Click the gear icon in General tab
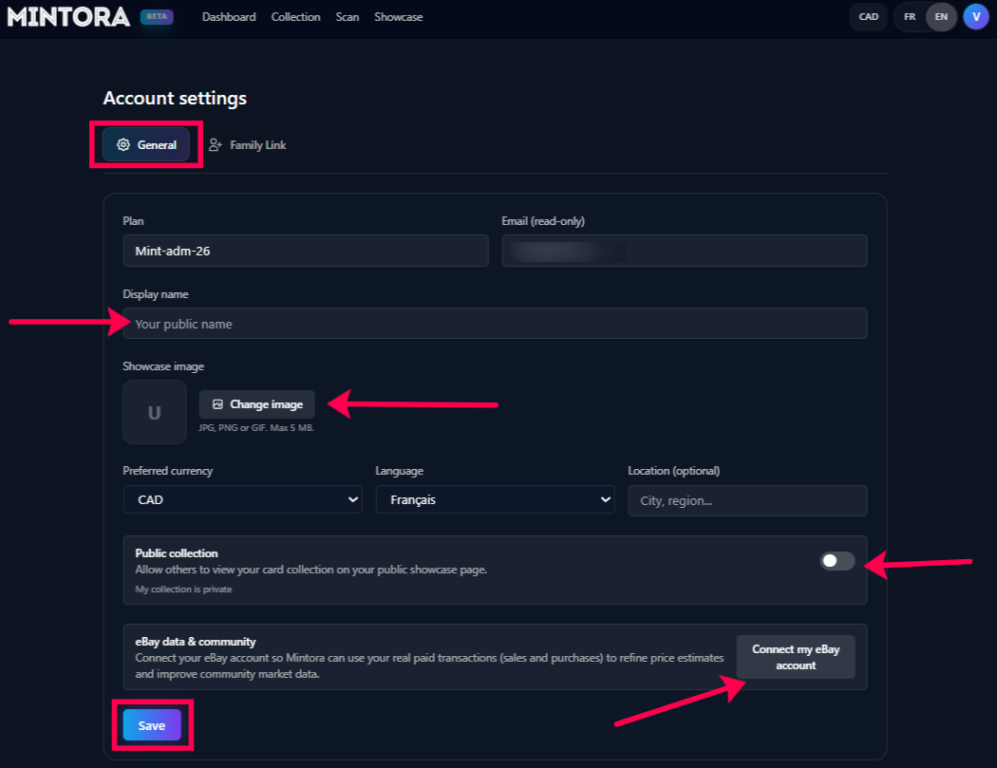The width and height of the screenshot is (997, 768). click(123, 145)
